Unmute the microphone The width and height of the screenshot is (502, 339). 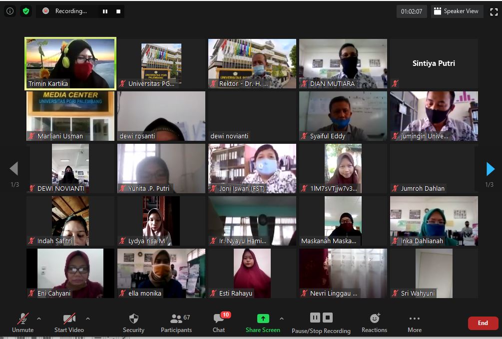pyautogui.click(x=23, y=323)
